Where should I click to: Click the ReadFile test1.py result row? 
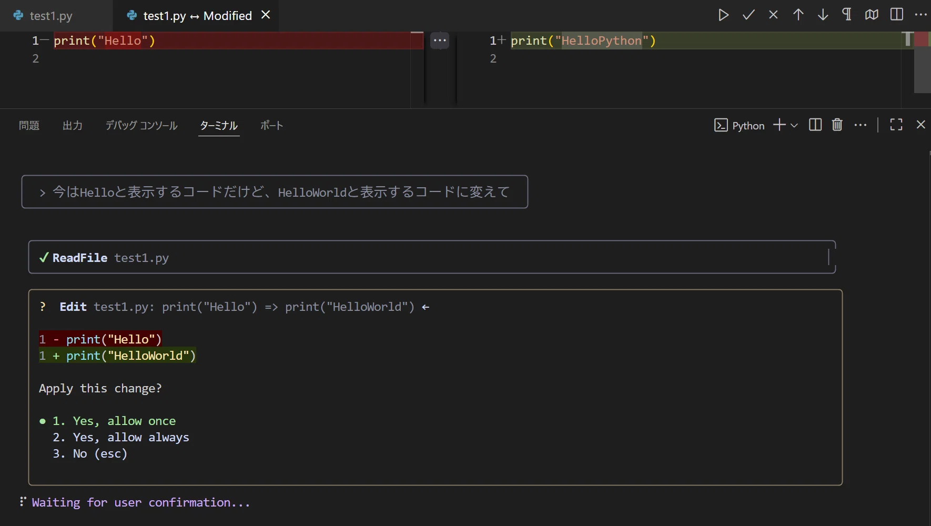coord(432,257)
